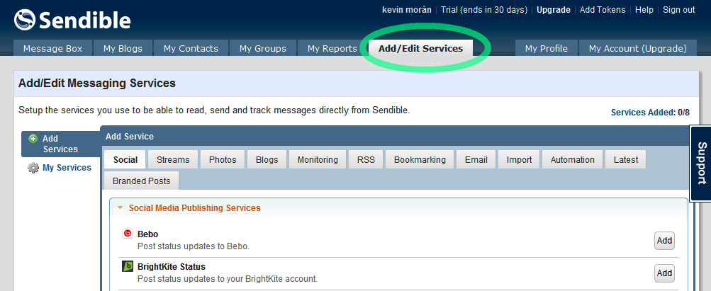Open the Support side panel
Screen dimensions: 711x291
point(700,164)
